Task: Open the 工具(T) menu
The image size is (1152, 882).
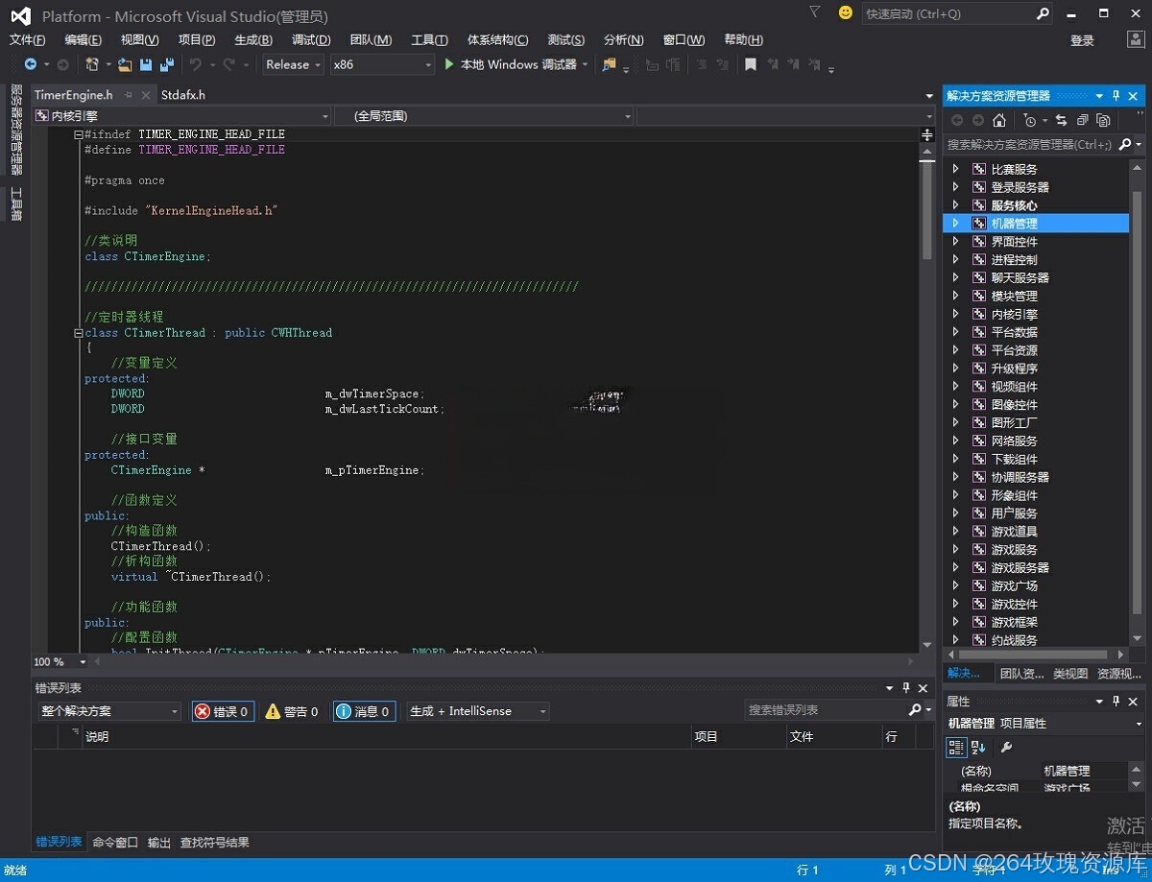Action: 429,39
